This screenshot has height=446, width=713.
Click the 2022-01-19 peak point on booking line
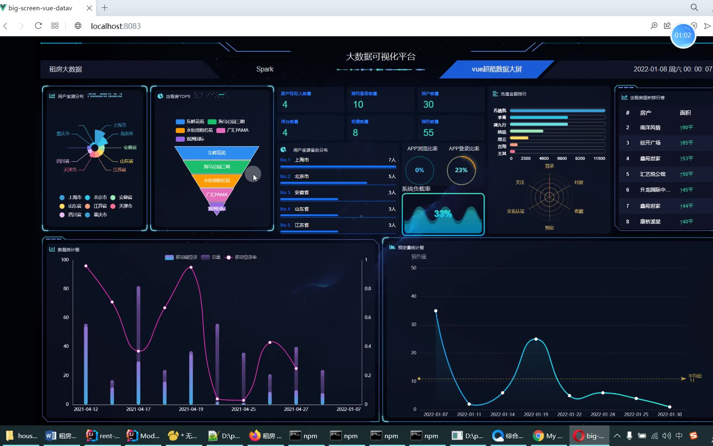click(x=536, y=339)
